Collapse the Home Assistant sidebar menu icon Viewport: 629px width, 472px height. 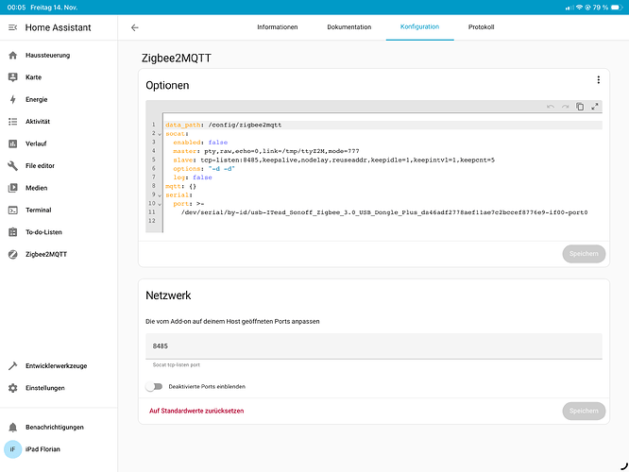(x=13, y=27)
